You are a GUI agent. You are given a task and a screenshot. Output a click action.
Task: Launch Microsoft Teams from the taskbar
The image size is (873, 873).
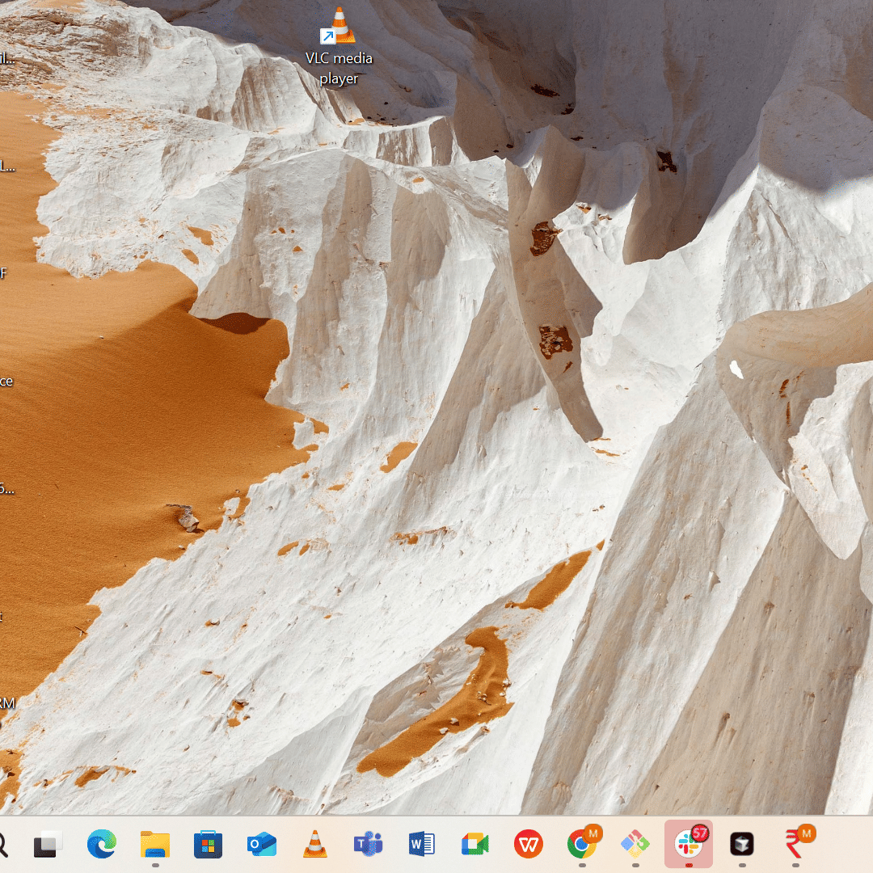coord(368,845)
